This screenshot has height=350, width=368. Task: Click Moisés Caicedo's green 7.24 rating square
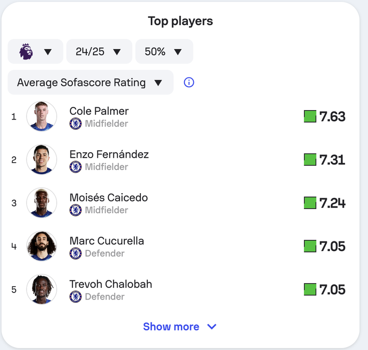click(x=310, y=203)
